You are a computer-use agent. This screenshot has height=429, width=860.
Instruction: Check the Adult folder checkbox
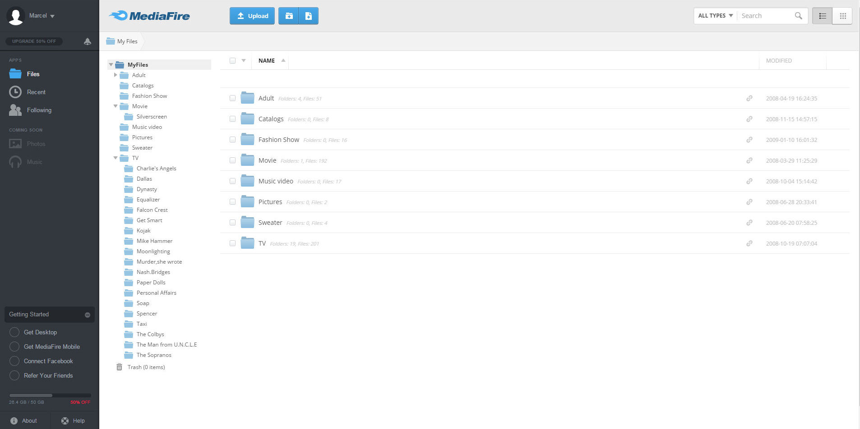coord(232,98)
